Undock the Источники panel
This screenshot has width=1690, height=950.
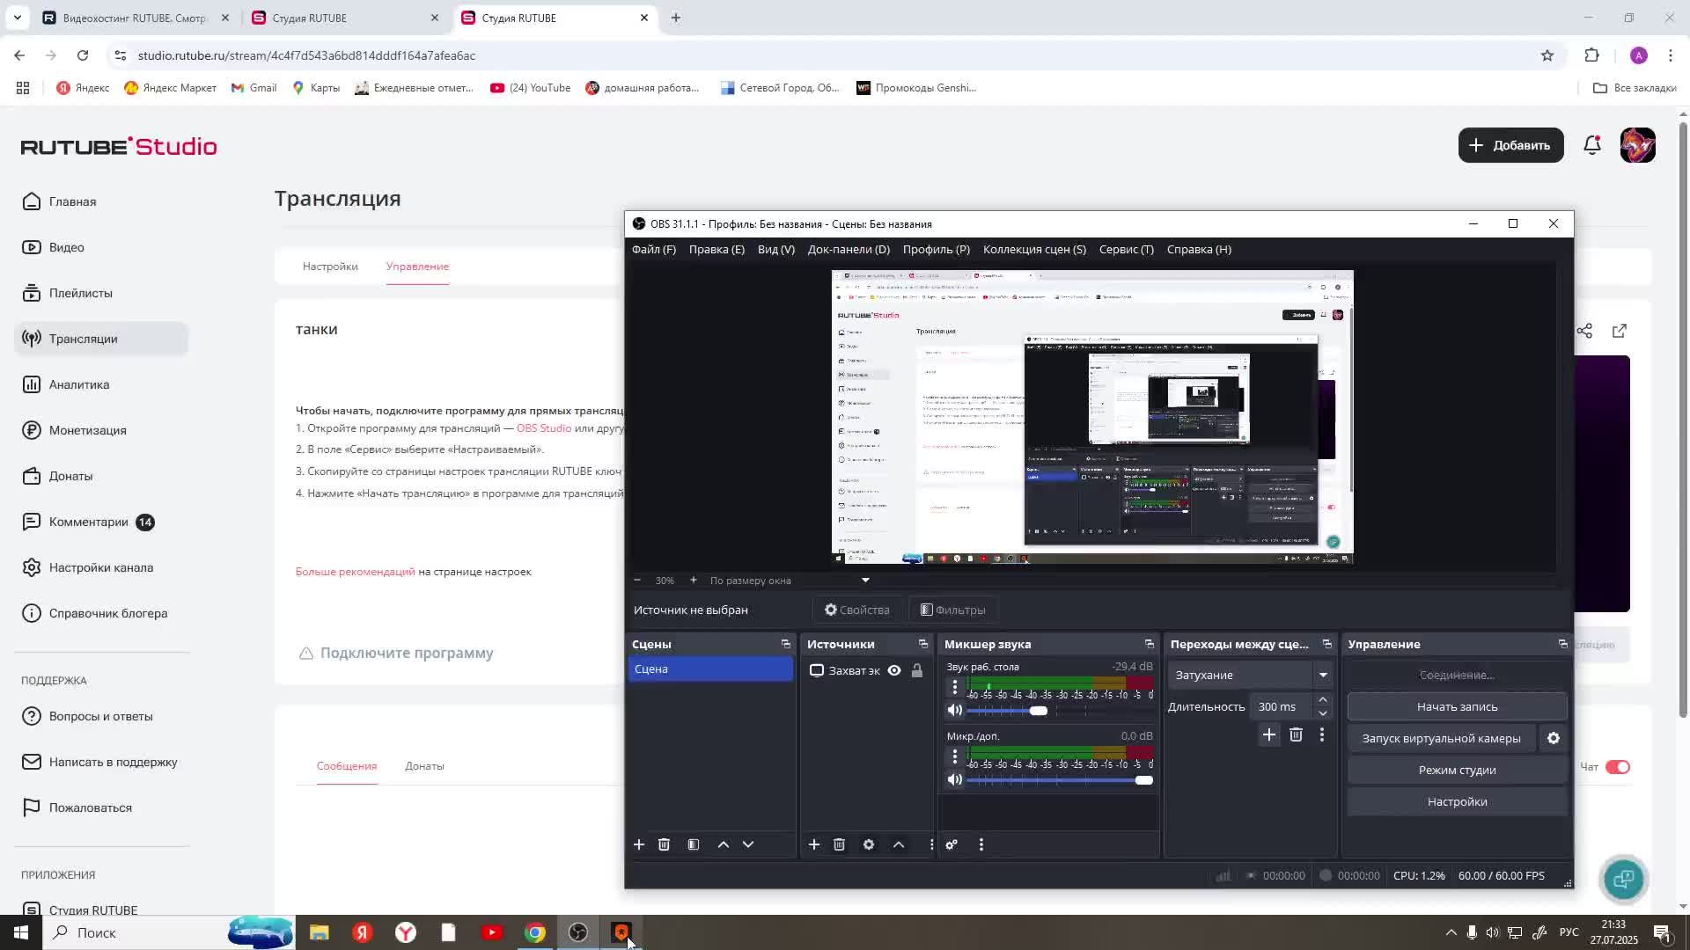(923, 644)
